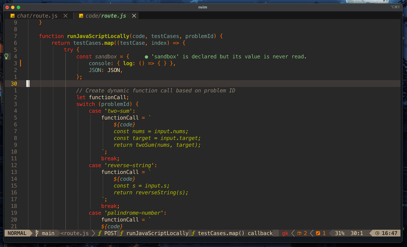407x247 pixels.
Task: Click the 'return testCases.map' line
Action: click(x=118, y=43)
